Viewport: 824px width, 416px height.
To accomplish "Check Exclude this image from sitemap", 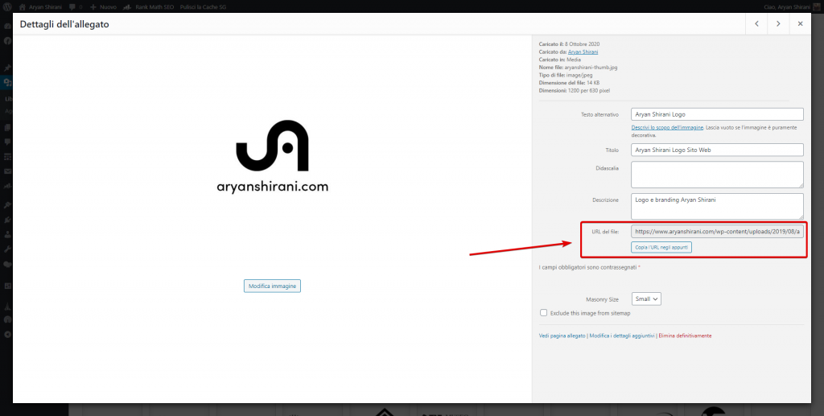I will click(544, 313).
